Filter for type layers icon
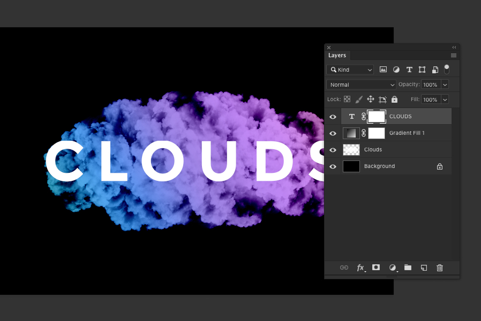This screenshot has height=321, width=481. point(409,70)
